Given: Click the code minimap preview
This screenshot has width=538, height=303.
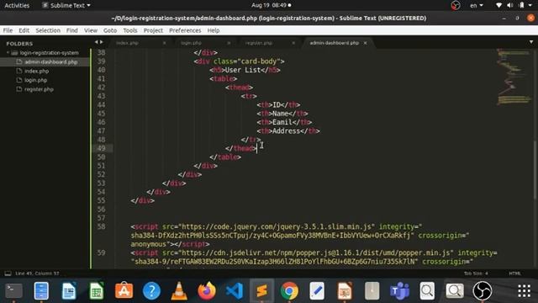Looking at the screenshot, I should coord(514,77).
